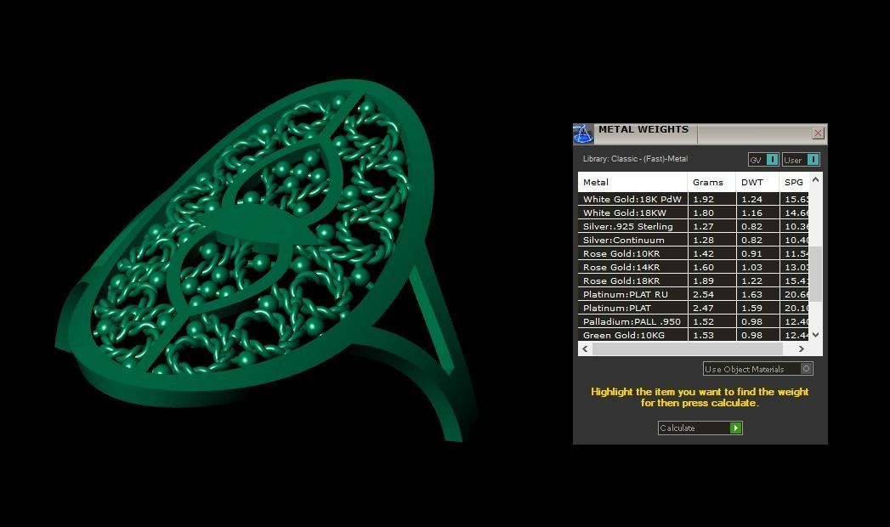Click the 1.80 grams cell

pos(711,212)
